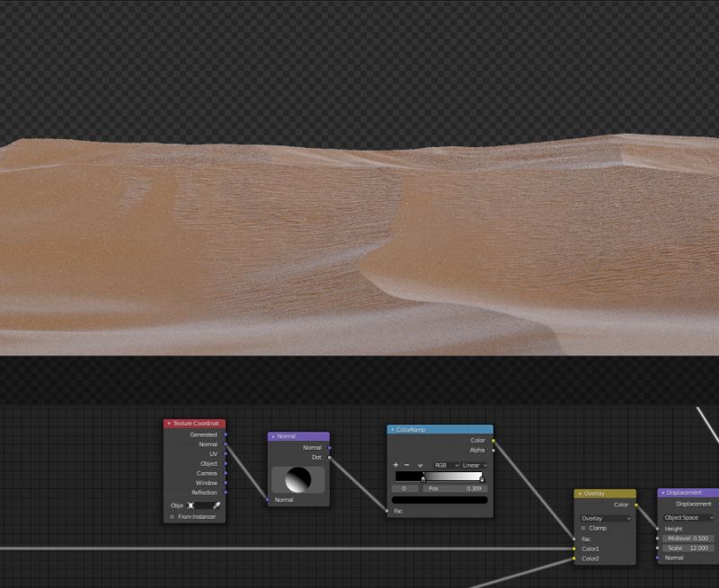This screenshot has height=588, width=719.
Task: Open the ColorRamp specials dropdown arrow
Action: [x=421, y=465]
